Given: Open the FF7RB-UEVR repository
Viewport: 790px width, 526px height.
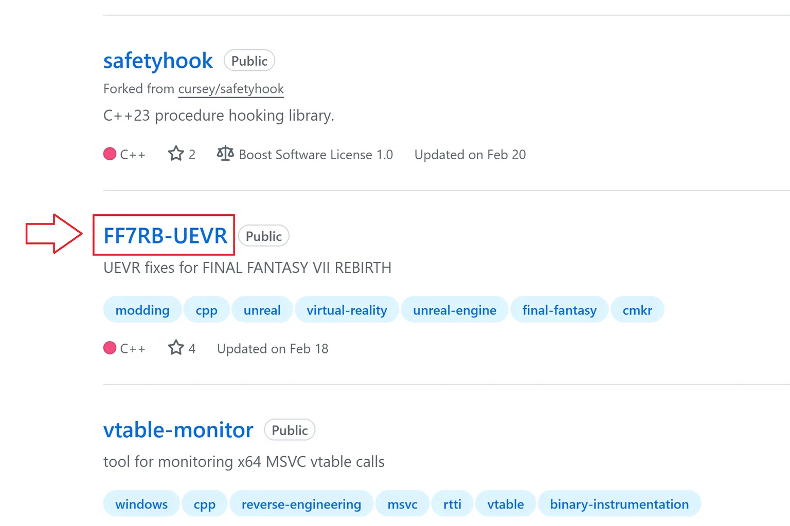Looking at the screenshot, I should (165, 236).
